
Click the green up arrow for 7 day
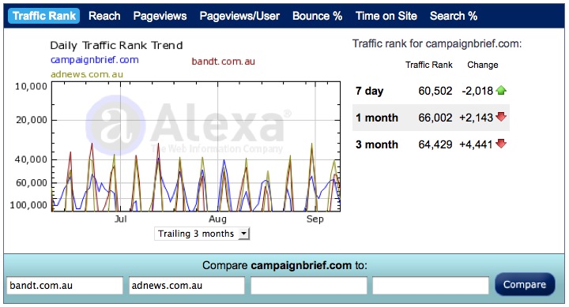pyautogui.click(x=501, y=90)
